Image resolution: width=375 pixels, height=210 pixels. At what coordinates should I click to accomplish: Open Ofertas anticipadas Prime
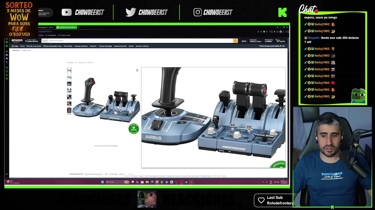click(x=52, y=46)
